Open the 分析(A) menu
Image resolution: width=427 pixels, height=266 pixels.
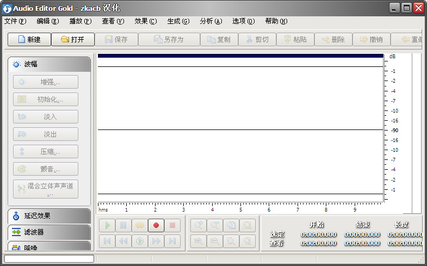211,21
